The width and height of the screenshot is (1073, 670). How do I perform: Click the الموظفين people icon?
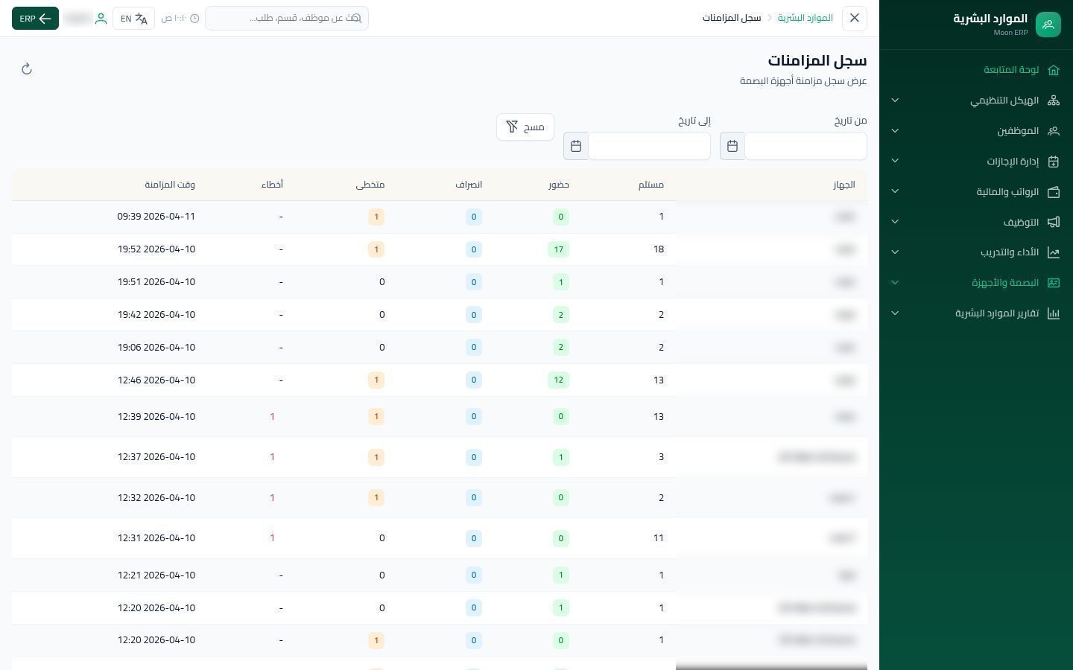pyautogui.click(x=1054, y=131)
